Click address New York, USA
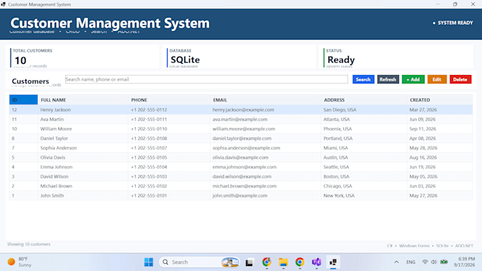 click(x=339, y=195)
